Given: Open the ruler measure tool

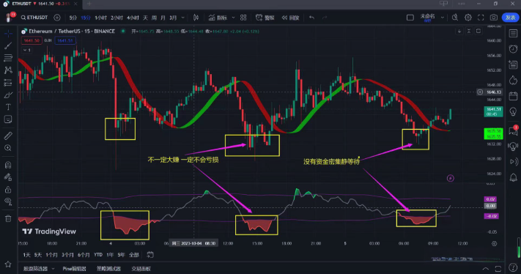Looking at the screenshot, I should pos(8,136).
